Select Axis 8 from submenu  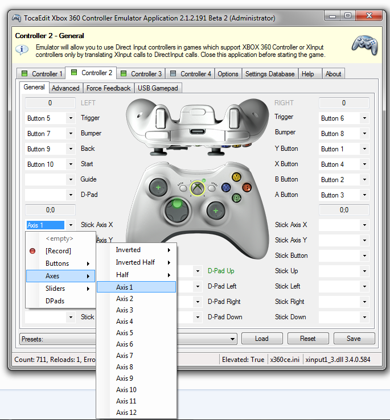(136, 367)
